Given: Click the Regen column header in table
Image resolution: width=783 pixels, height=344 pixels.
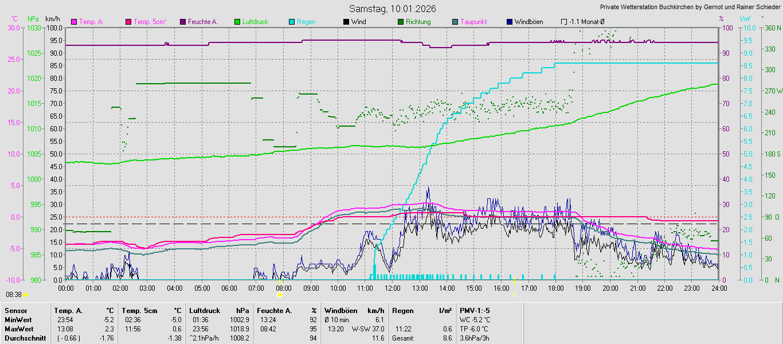Looking at the screenshot, I should pos(402,311).
